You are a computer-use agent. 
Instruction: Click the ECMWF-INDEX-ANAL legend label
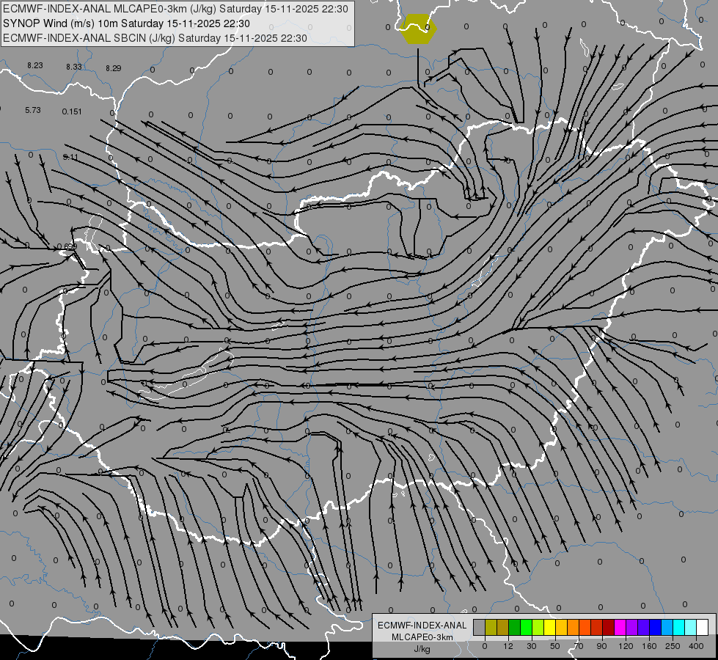click(422, 626)
